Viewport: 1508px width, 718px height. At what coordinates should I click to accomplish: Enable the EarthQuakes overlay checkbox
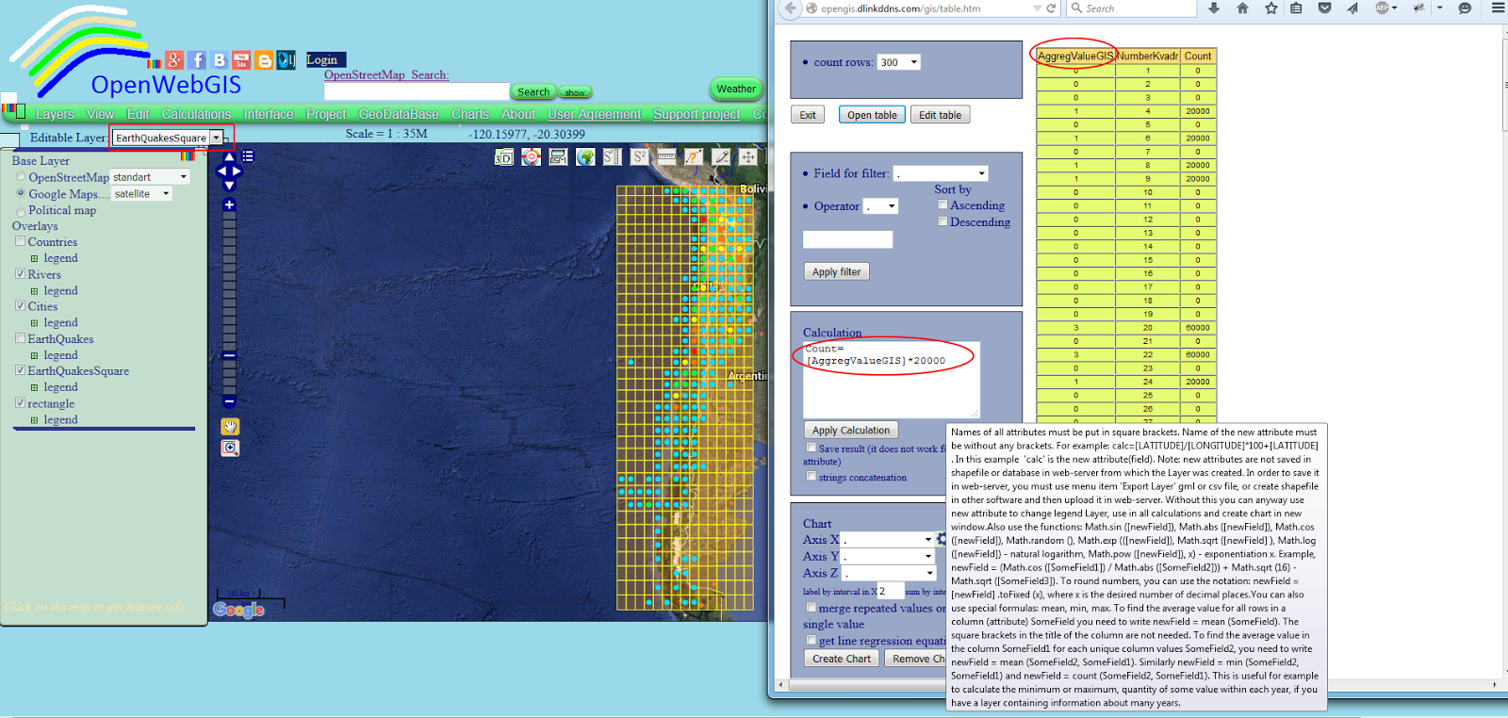[21, 338]
